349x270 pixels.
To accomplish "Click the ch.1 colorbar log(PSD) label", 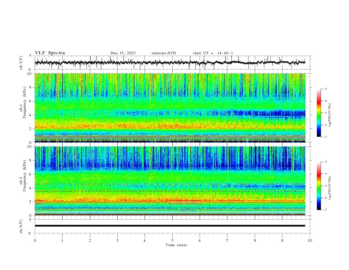I will [330, 115].
